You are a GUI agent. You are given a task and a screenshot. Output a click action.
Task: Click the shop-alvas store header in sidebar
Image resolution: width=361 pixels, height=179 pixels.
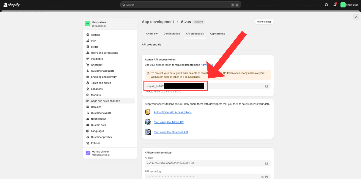(x=110, y=24)
